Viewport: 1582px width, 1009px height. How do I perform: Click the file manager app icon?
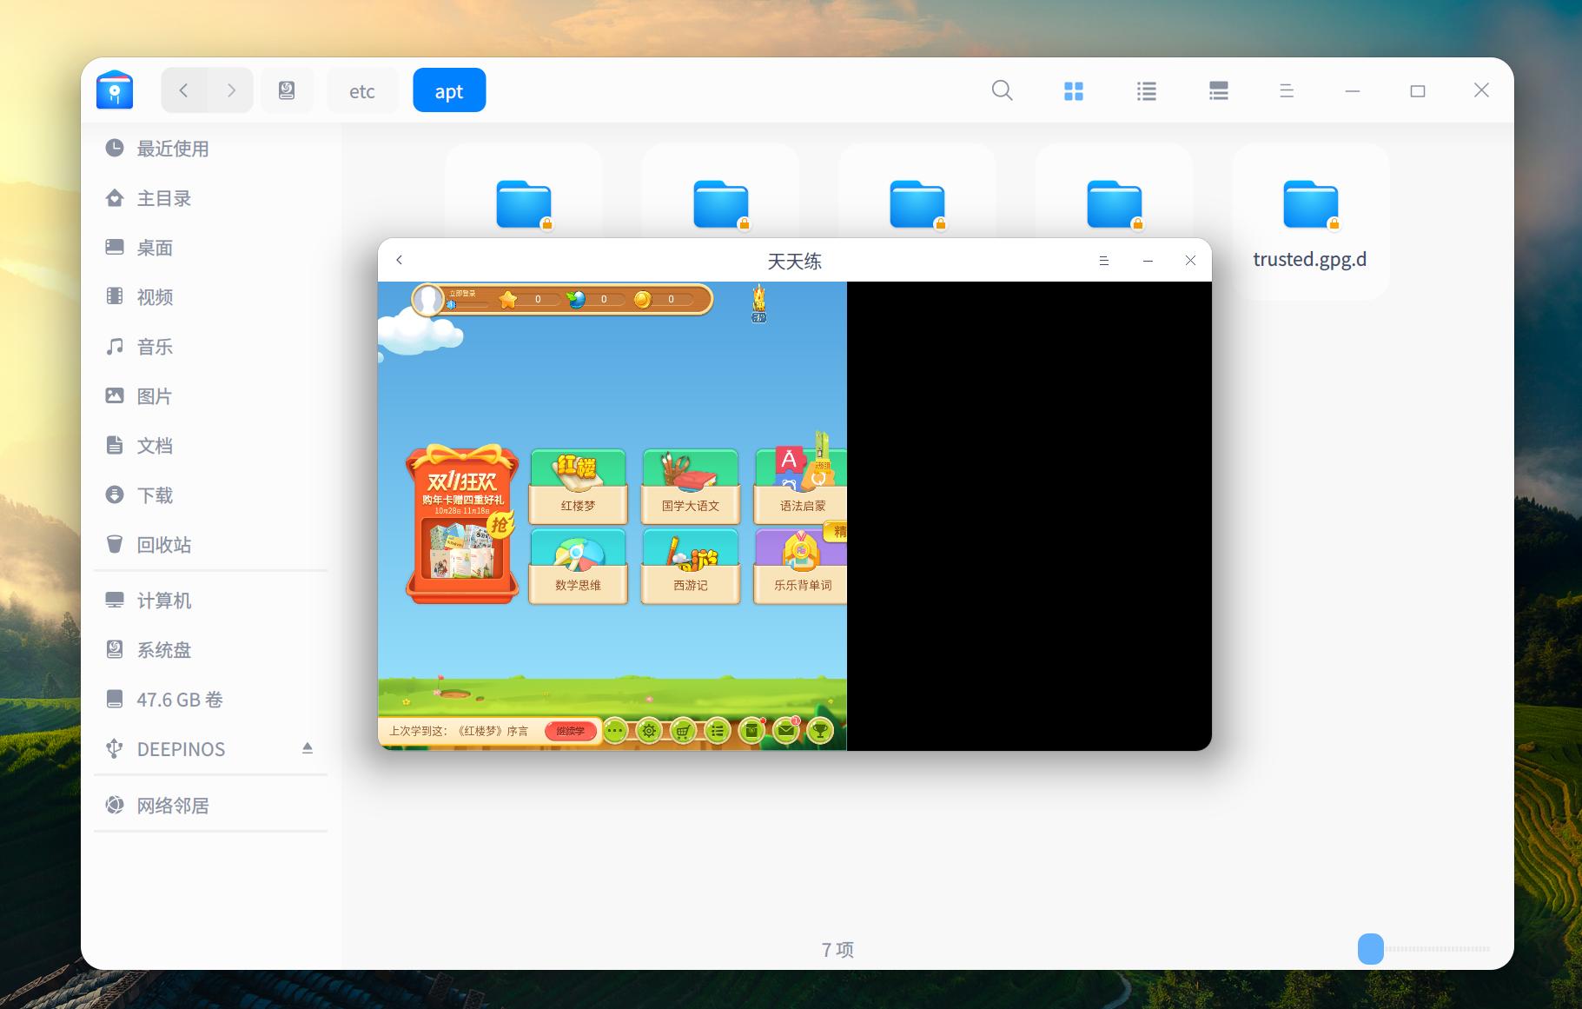tap(115, 90)
